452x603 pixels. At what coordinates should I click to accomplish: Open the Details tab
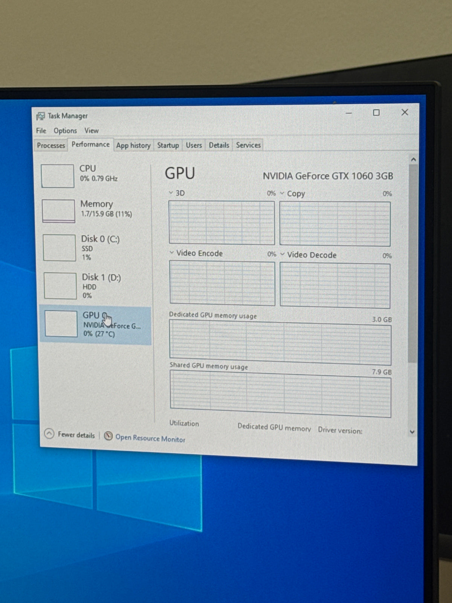[219, 145]
